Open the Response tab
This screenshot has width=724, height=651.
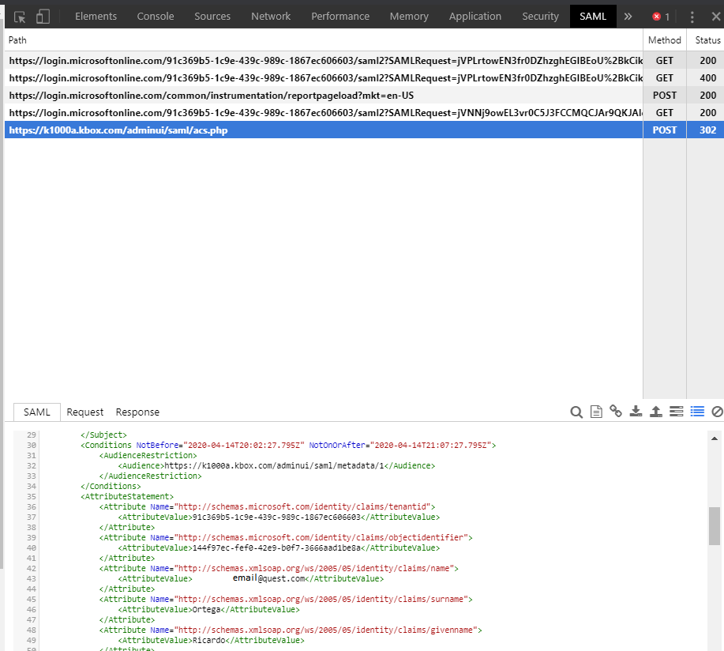137,412
